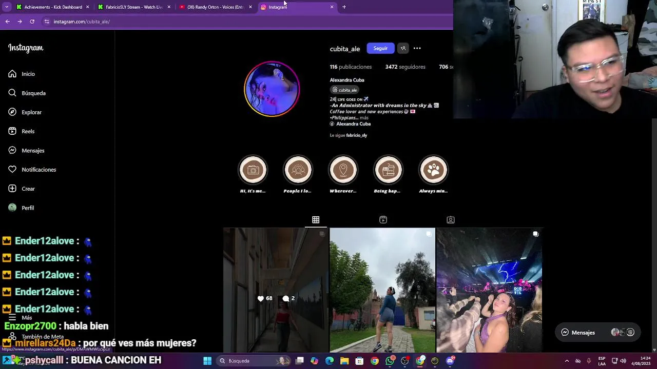Image resolution: width=657 pixels, height=369 pixels.
Task: Go forward in browser
Action: point(20,22)
